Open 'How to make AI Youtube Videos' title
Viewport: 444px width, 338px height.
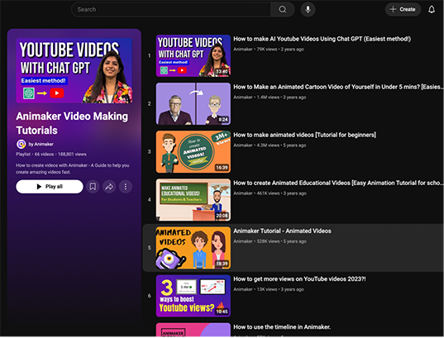pyautogui.click(x=322, y=39)
